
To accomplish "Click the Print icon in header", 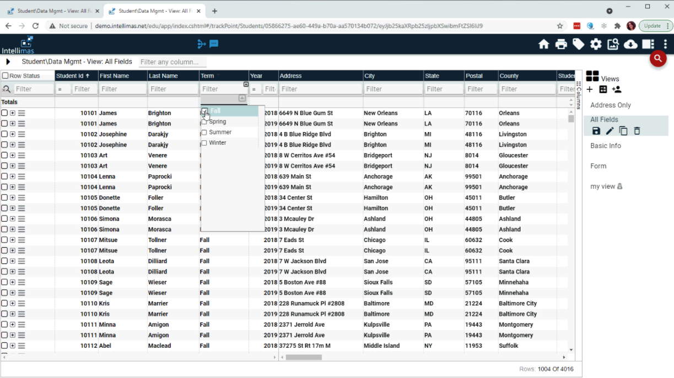I will [561, 45].
